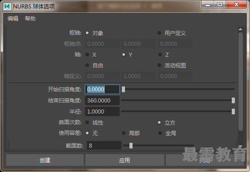Click the 半径 slider handle
Image resolution: width=250 pixels, height=172 pixels.
pos(233,112)
